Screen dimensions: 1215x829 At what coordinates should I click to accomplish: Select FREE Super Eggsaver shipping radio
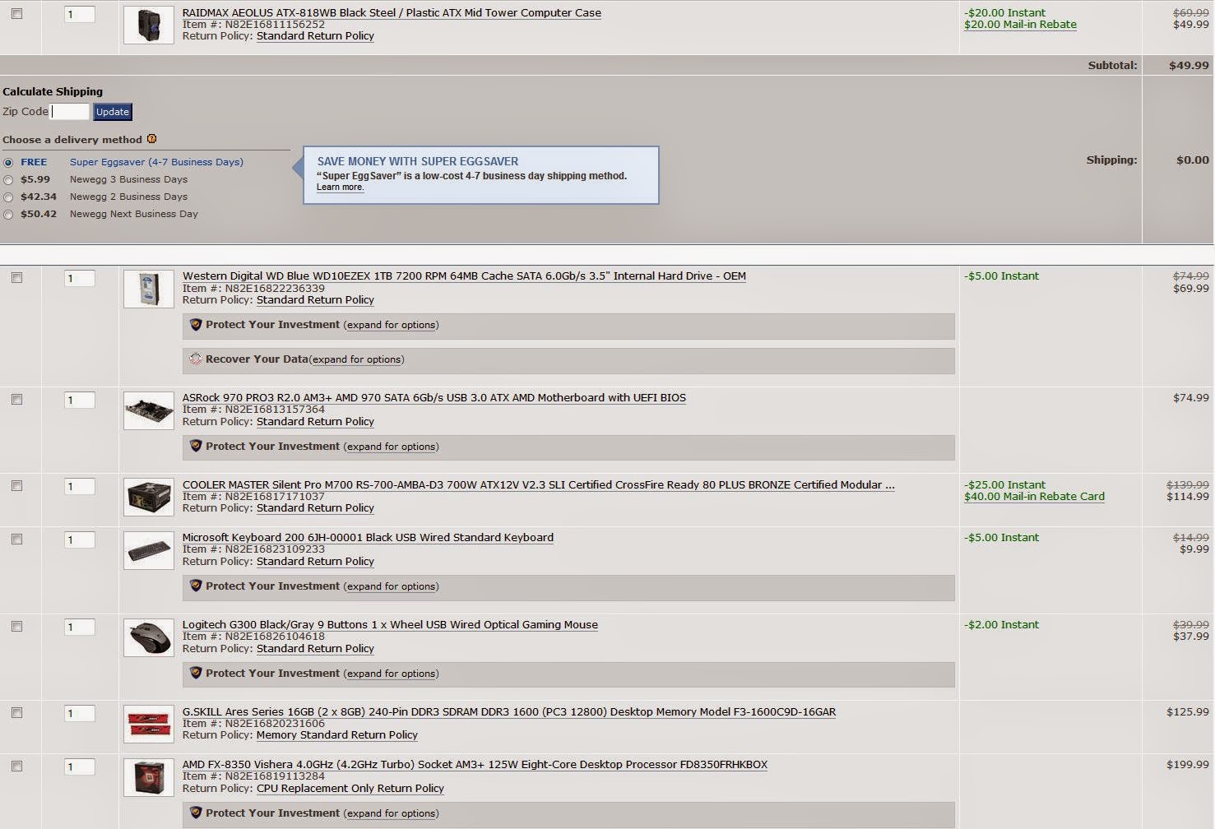point(8,163)
